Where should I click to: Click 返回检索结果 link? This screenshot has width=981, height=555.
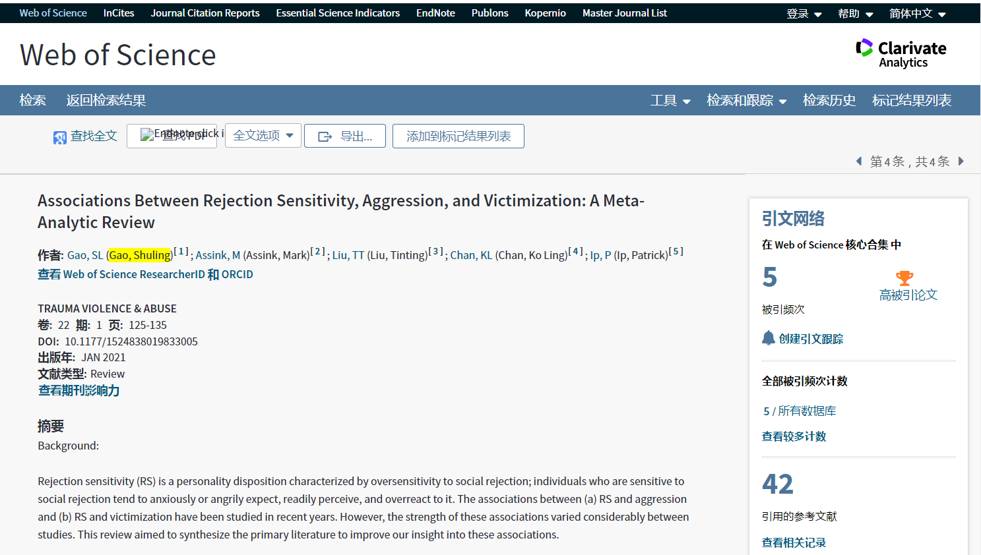pos(106,101)
